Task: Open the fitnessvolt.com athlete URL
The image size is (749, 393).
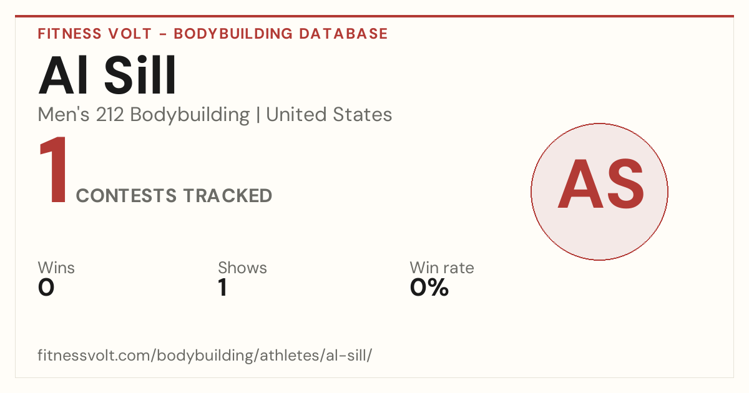Action: coord(205,356)
